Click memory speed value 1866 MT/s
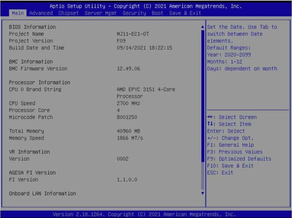The height and width of the screenshot is (218, 292). [x=130, y=138]
